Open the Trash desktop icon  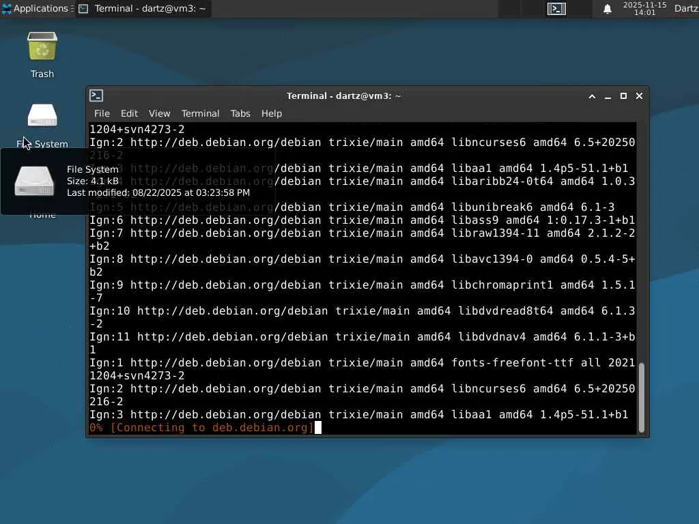tap(42, 46)
